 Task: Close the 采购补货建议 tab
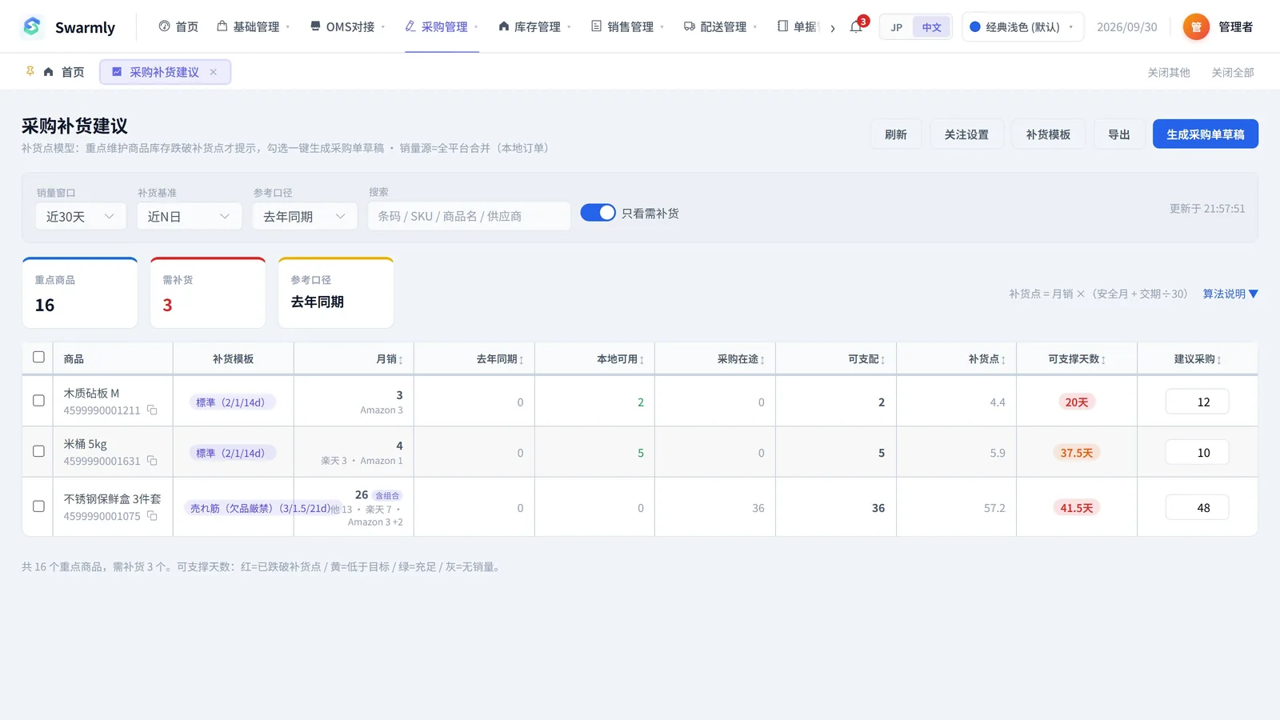click(214, 72)
